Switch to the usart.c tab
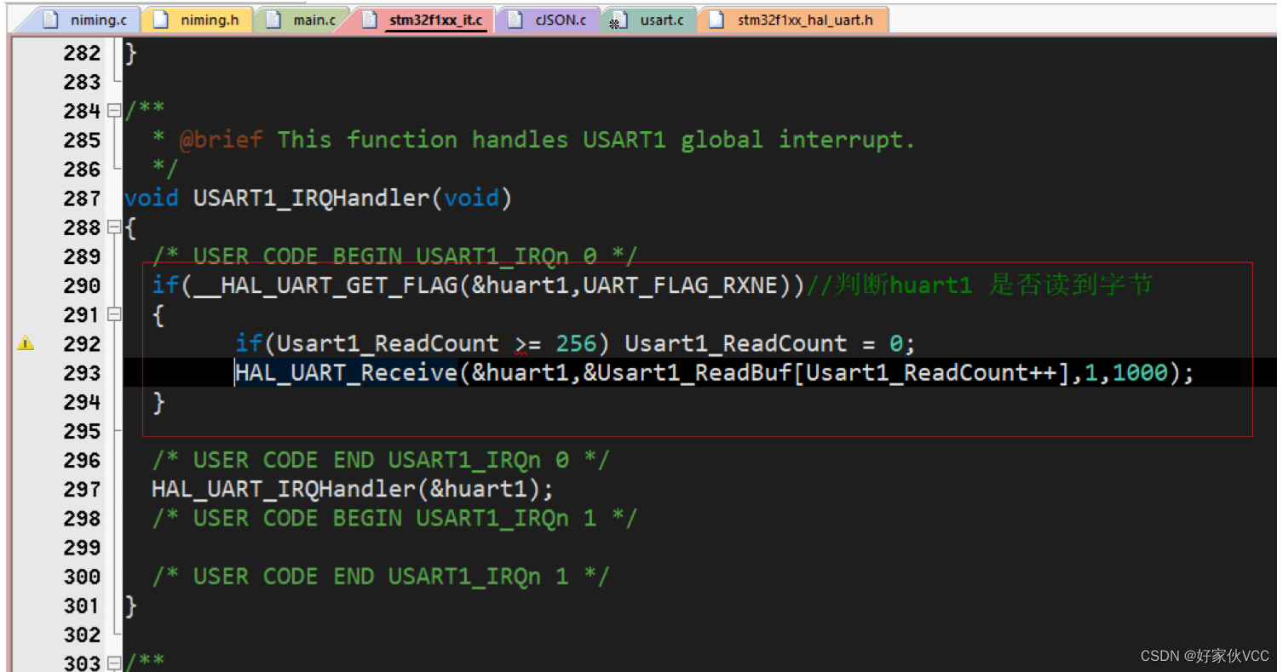The height and width of the screenshot is (672, 1283). [x=649, y=20]
